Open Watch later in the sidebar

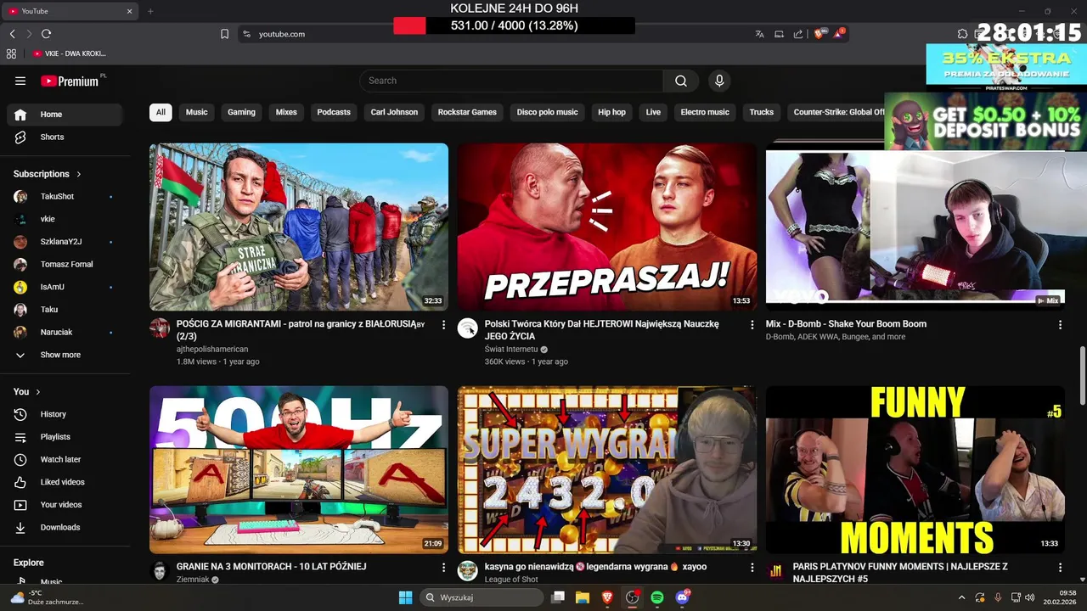[65, 459]
